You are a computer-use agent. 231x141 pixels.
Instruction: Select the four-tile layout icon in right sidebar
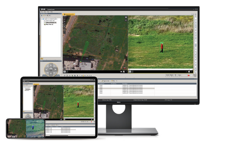click(196, 20)
